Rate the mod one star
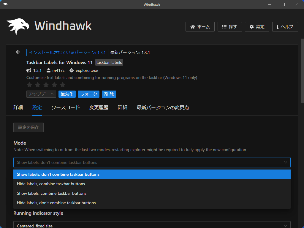 coord(29,85)
